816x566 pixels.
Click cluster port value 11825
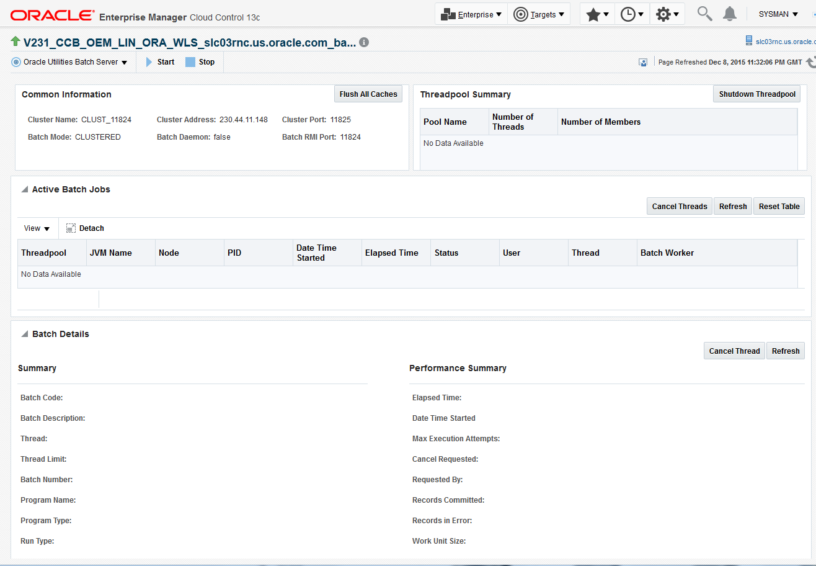point(340,119)
